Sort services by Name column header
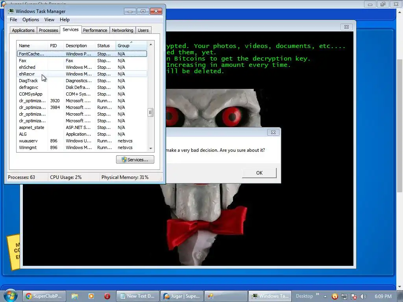Image resolution: width=403 pixels, height=302 pixels. [32, 46]
